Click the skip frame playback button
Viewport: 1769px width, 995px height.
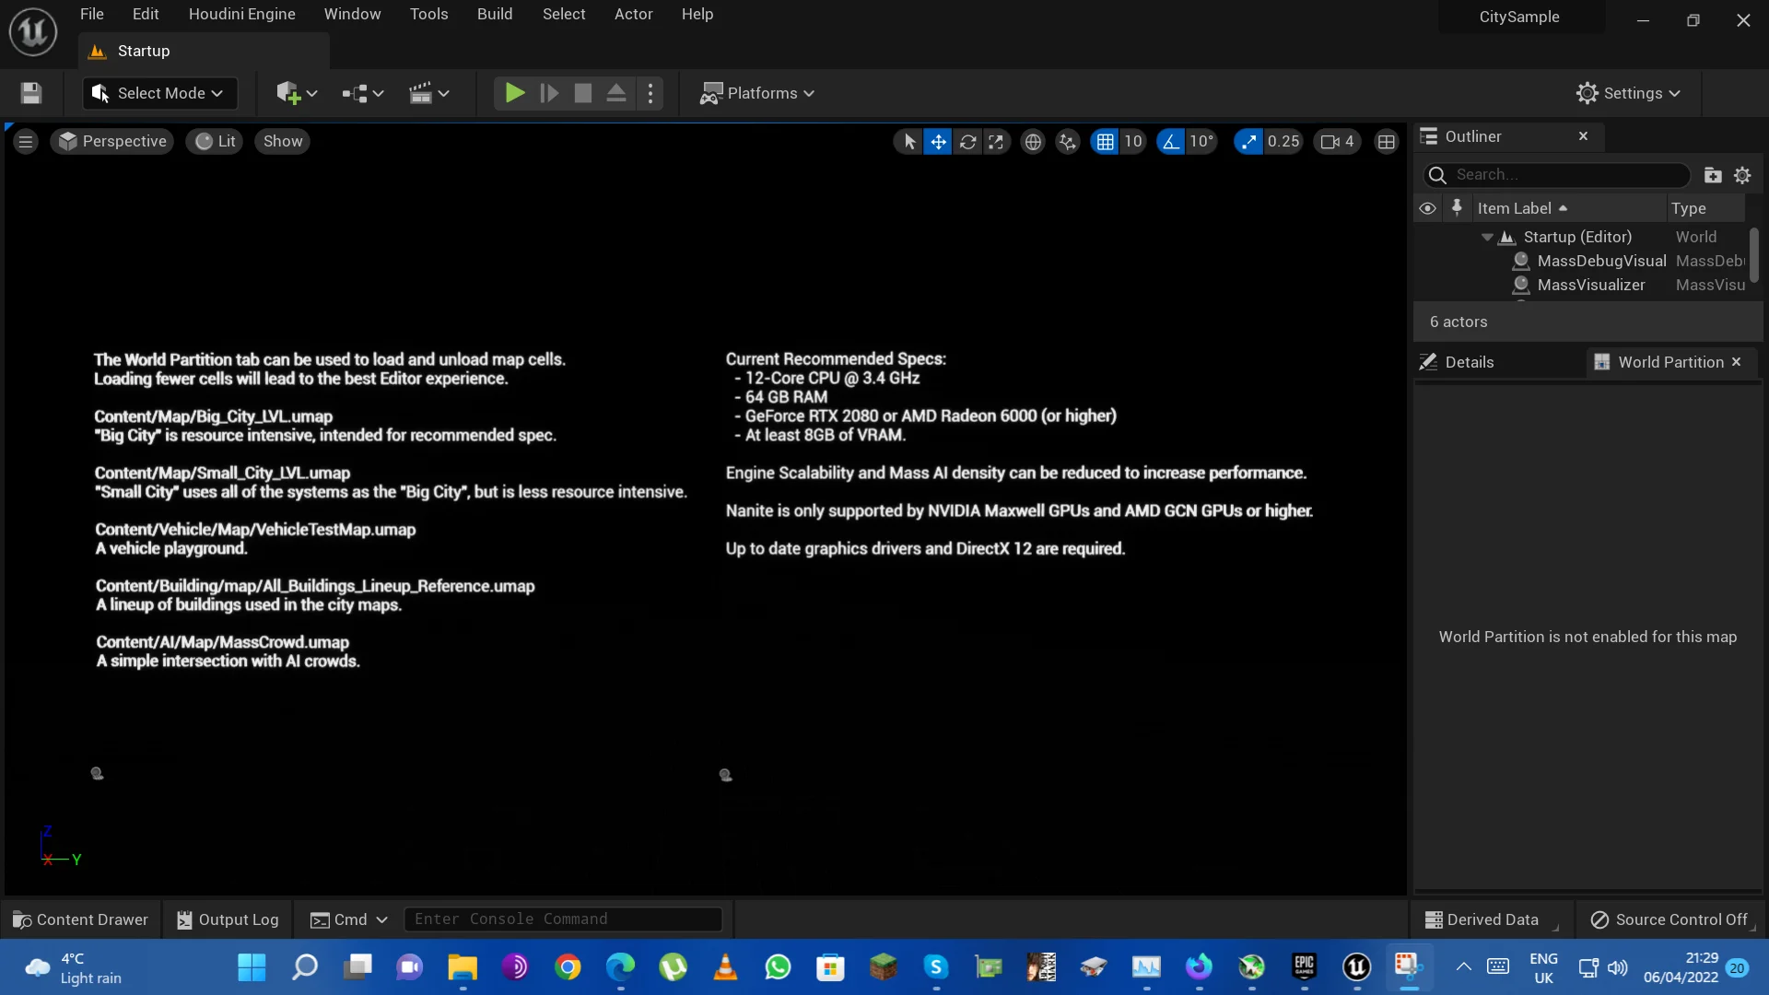(549, 93)
